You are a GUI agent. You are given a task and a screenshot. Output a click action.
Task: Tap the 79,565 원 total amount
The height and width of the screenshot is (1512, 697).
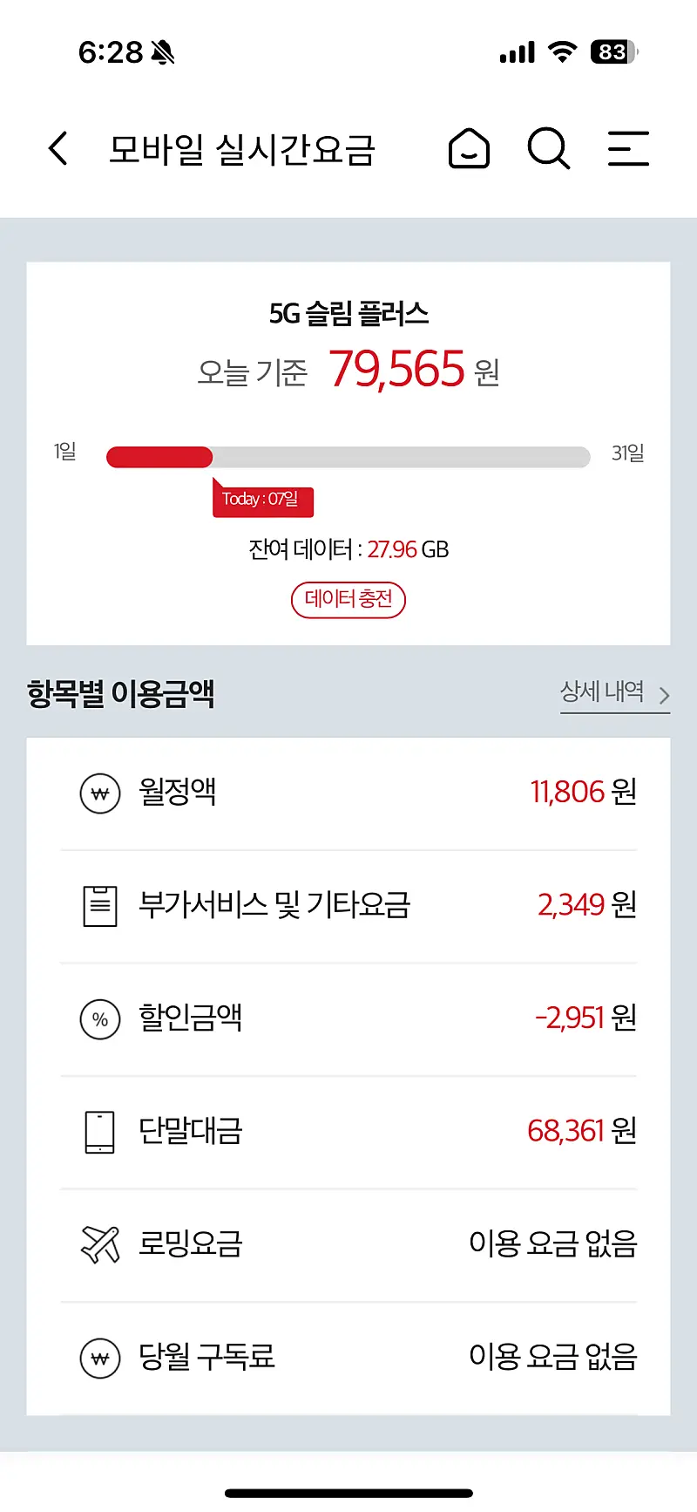[x=414, y=370]
